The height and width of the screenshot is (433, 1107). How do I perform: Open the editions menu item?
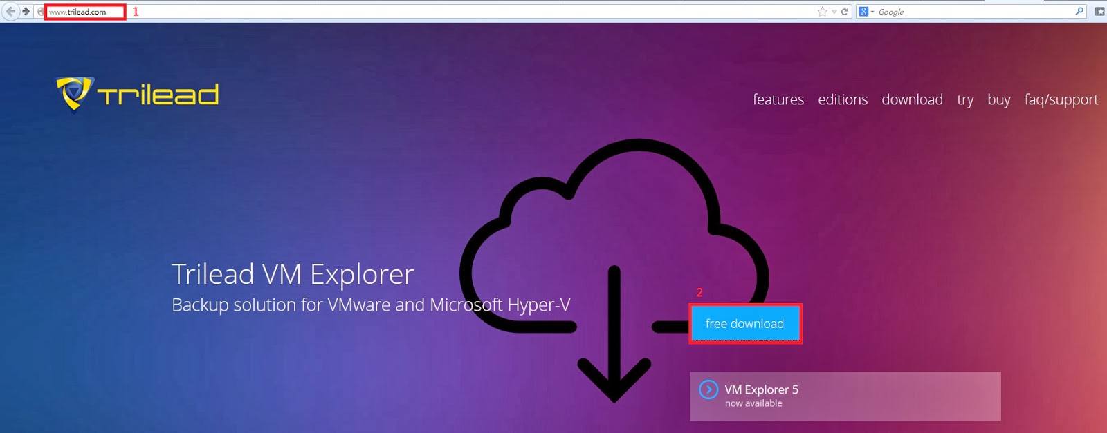[843, 99]
